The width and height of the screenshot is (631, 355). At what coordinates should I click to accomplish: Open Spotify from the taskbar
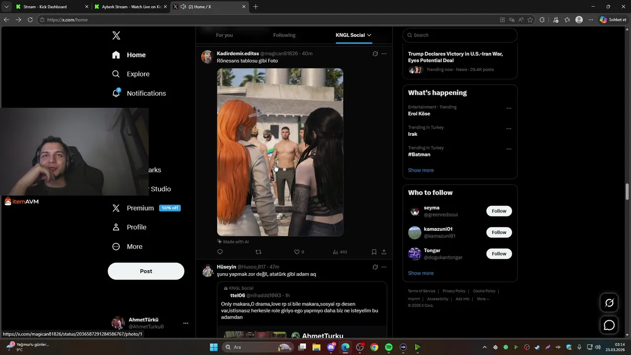pyautogui.click(x=388, y=347)
